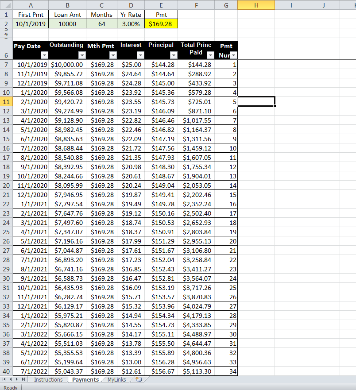This screenshot has height=390, width=356.
Task: Click pay date 11/1/2019
Action: (31, 74)
